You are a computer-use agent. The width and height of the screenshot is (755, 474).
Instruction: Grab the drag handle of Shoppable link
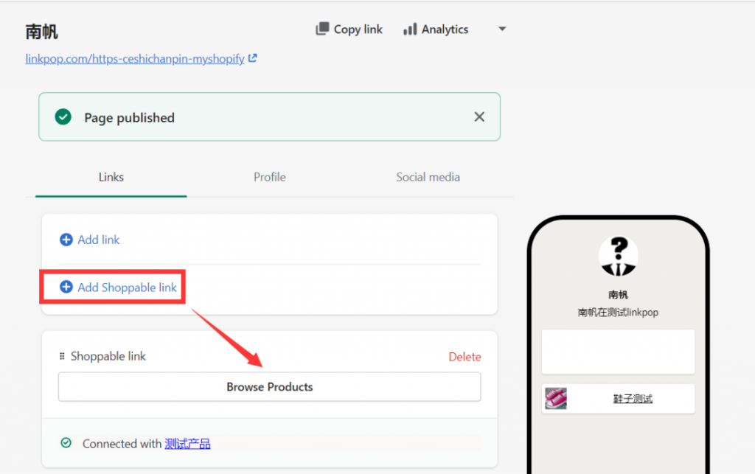point(62,356)
